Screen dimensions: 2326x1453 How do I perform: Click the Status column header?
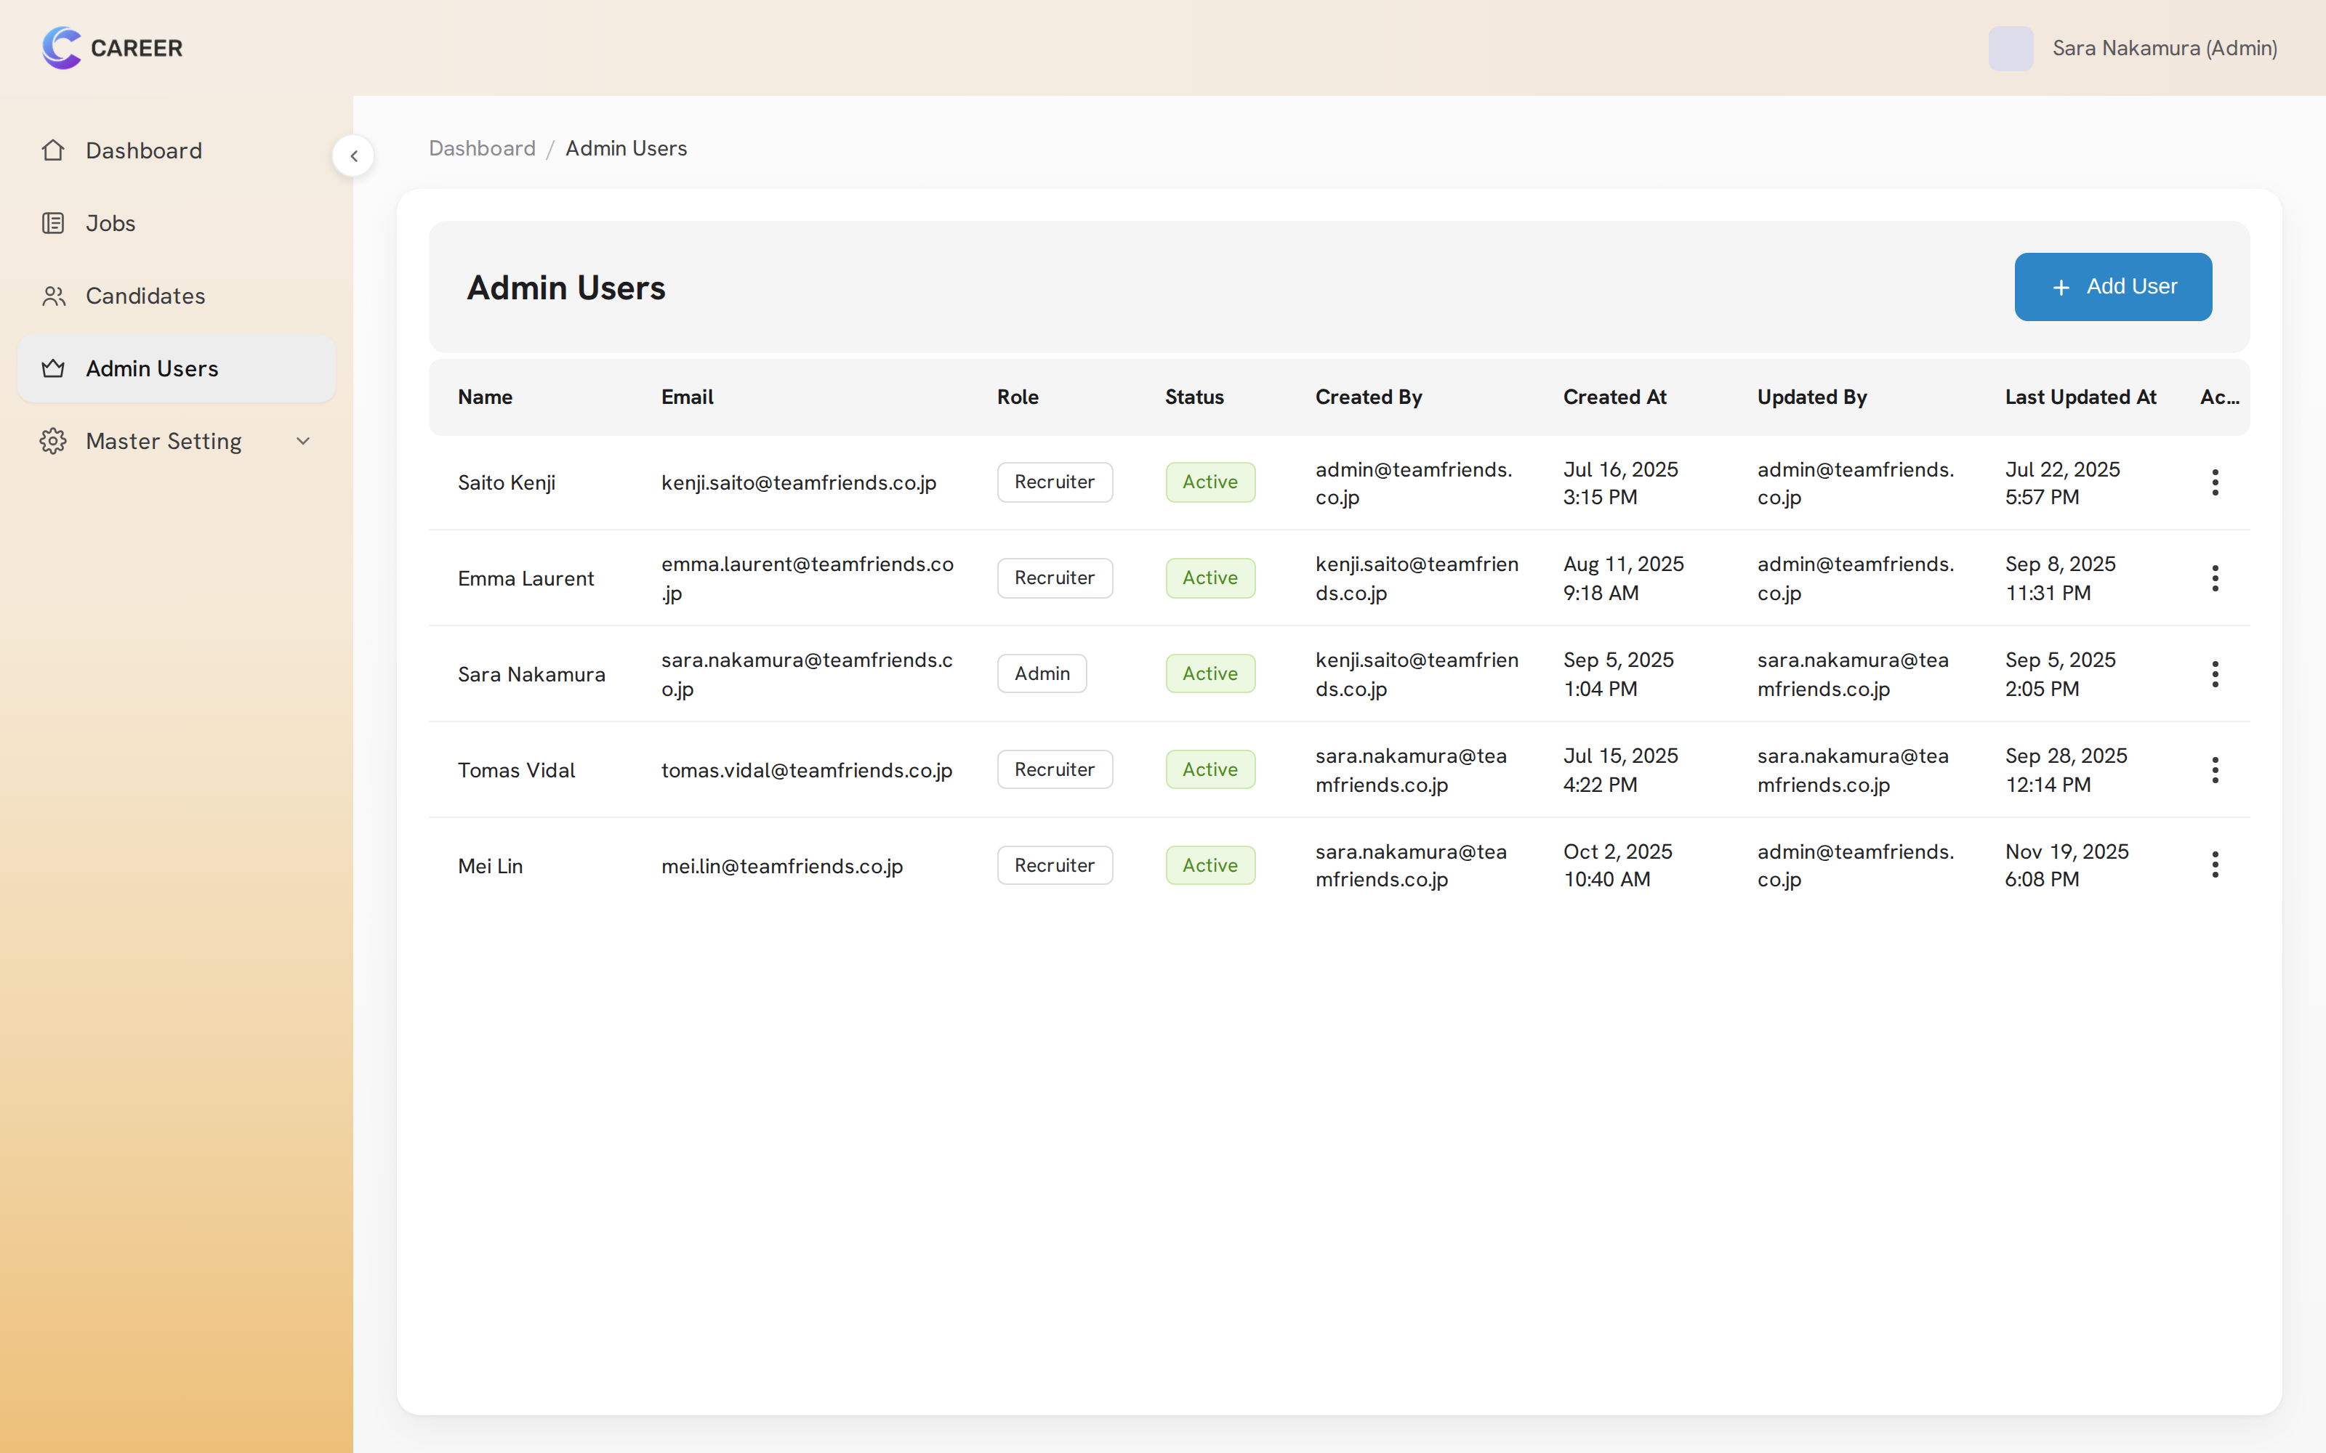1195,397
